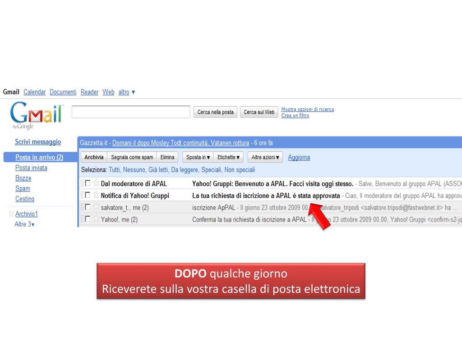Viewport: 462px width, 346px height.
Task: Select Tutti messages
Action: point(114,170)
